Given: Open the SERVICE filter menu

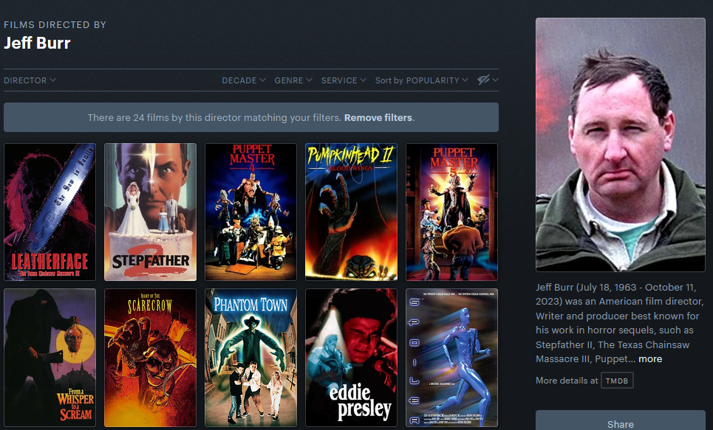Looking at the screenshot, I should point(344,80).
